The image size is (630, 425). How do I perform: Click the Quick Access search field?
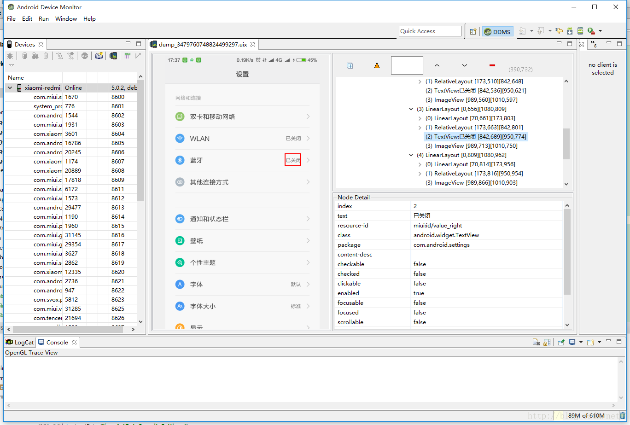click(x=430, y=31)
